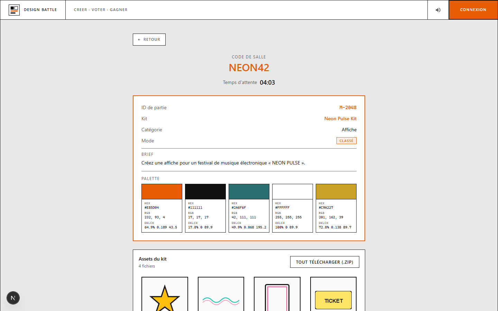Click the RGB value 255, 255, 255
Viewport: 498px width, 311px height.
coord(288,217)
